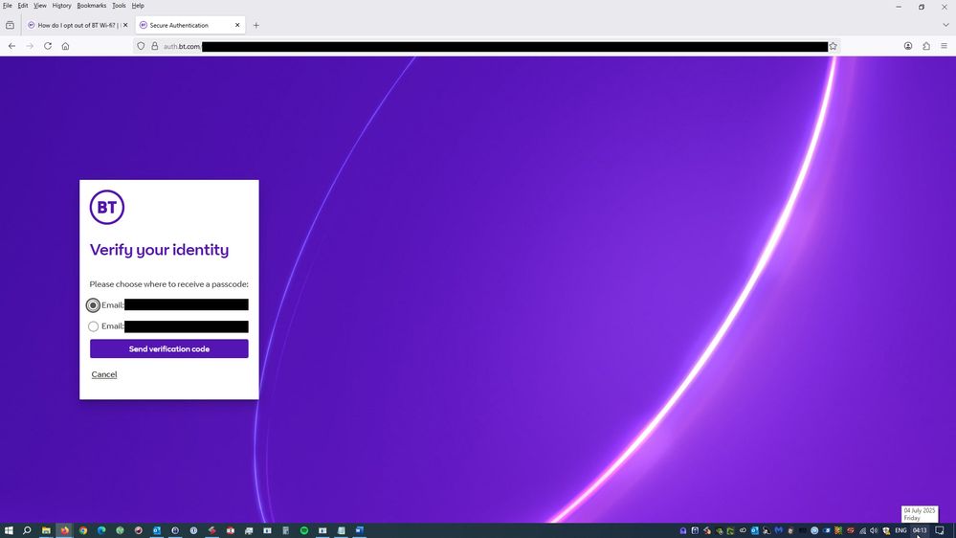Click the tracking protection shield icon

(x=141, y=46)
